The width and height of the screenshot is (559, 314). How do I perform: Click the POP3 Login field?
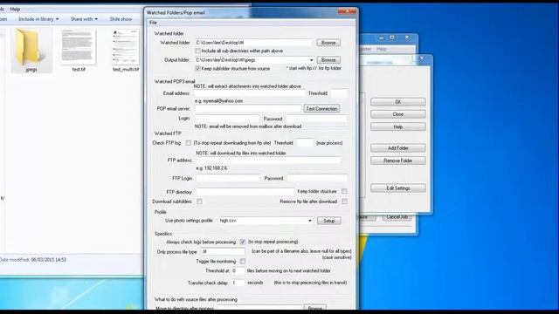[227, 119]
